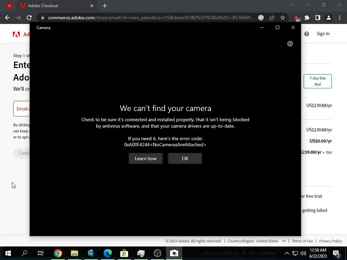The image size is (347, 260).
Task: Click the 7-day free trial badge
Action: [x=318, y=81]
